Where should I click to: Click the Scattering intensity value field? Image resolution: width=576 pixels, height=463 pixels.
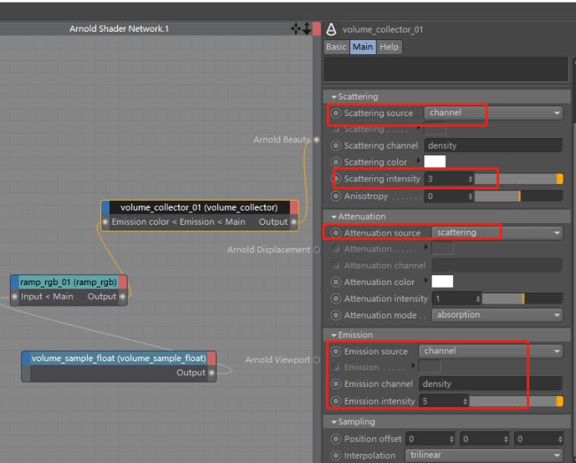[446, 179]
